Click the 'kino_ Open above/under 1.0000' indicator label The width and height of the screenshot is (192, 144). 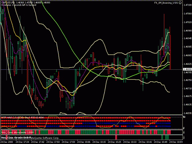pos(18,133)
